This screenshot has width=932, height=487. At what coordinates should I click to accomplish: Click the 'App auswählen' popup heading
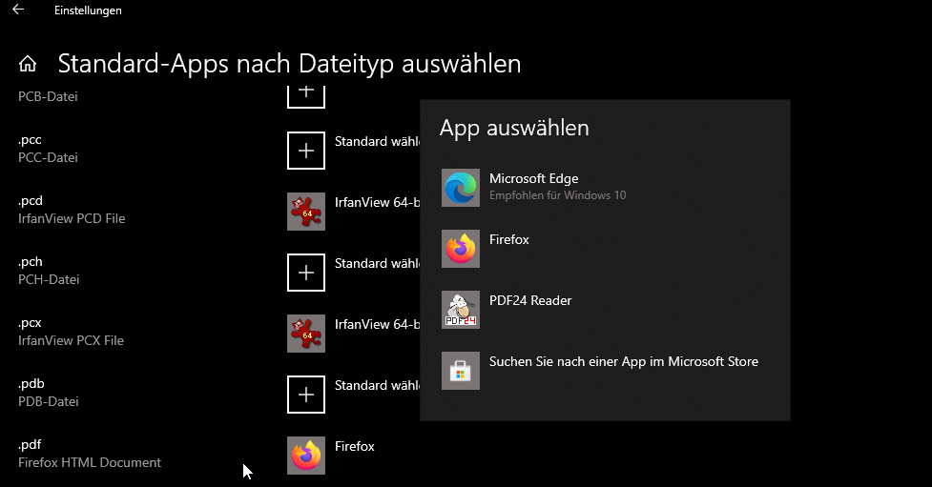(x=514, y=129)
